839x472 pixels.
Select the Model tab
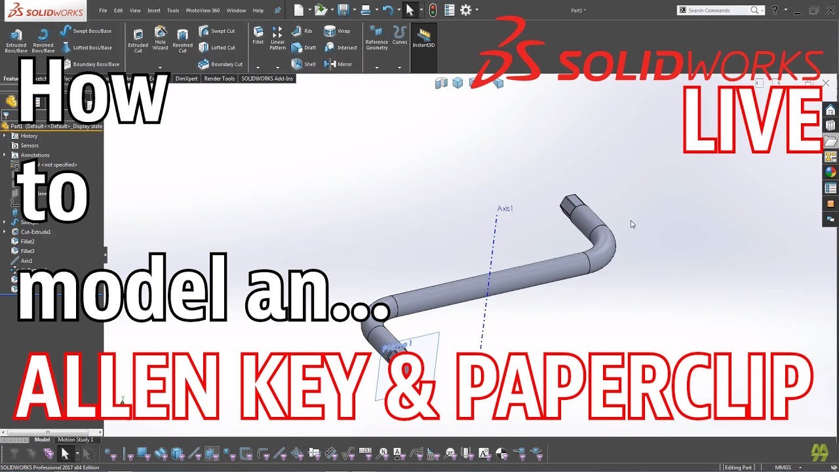[42, 440]
